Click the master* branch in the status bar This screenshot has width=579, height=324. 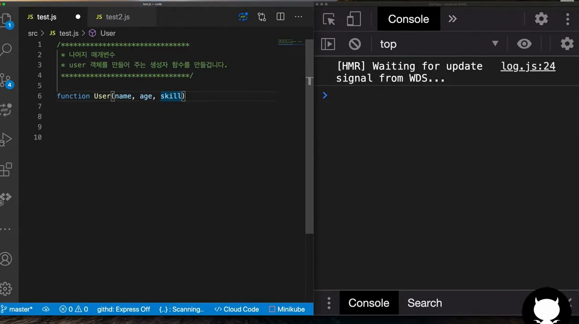point(17,309)
